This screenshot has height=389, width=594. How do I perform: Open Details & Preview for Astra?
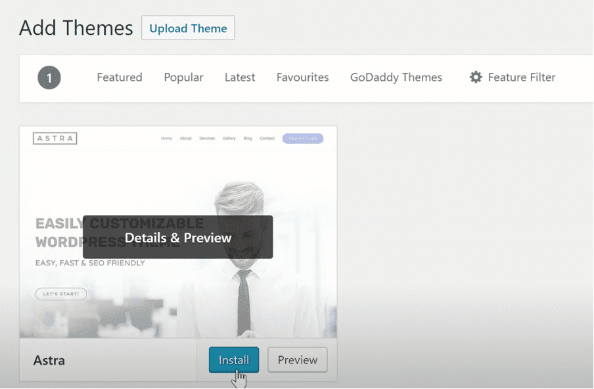click(177, 237)
